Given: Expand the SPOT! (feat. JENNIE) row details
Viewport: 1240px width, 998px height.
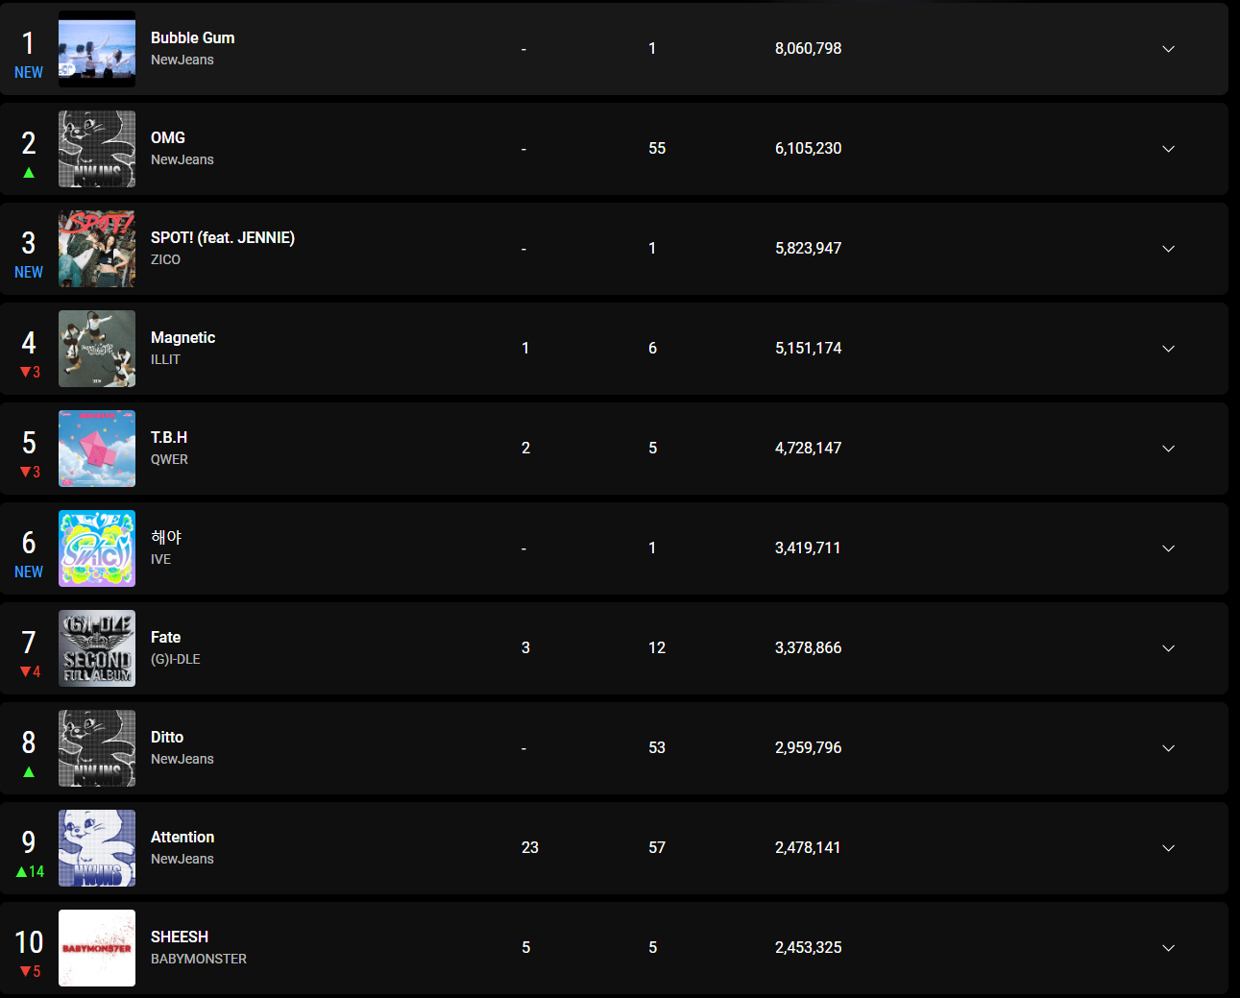Looking at the screenshot, I should point(1168,249).
